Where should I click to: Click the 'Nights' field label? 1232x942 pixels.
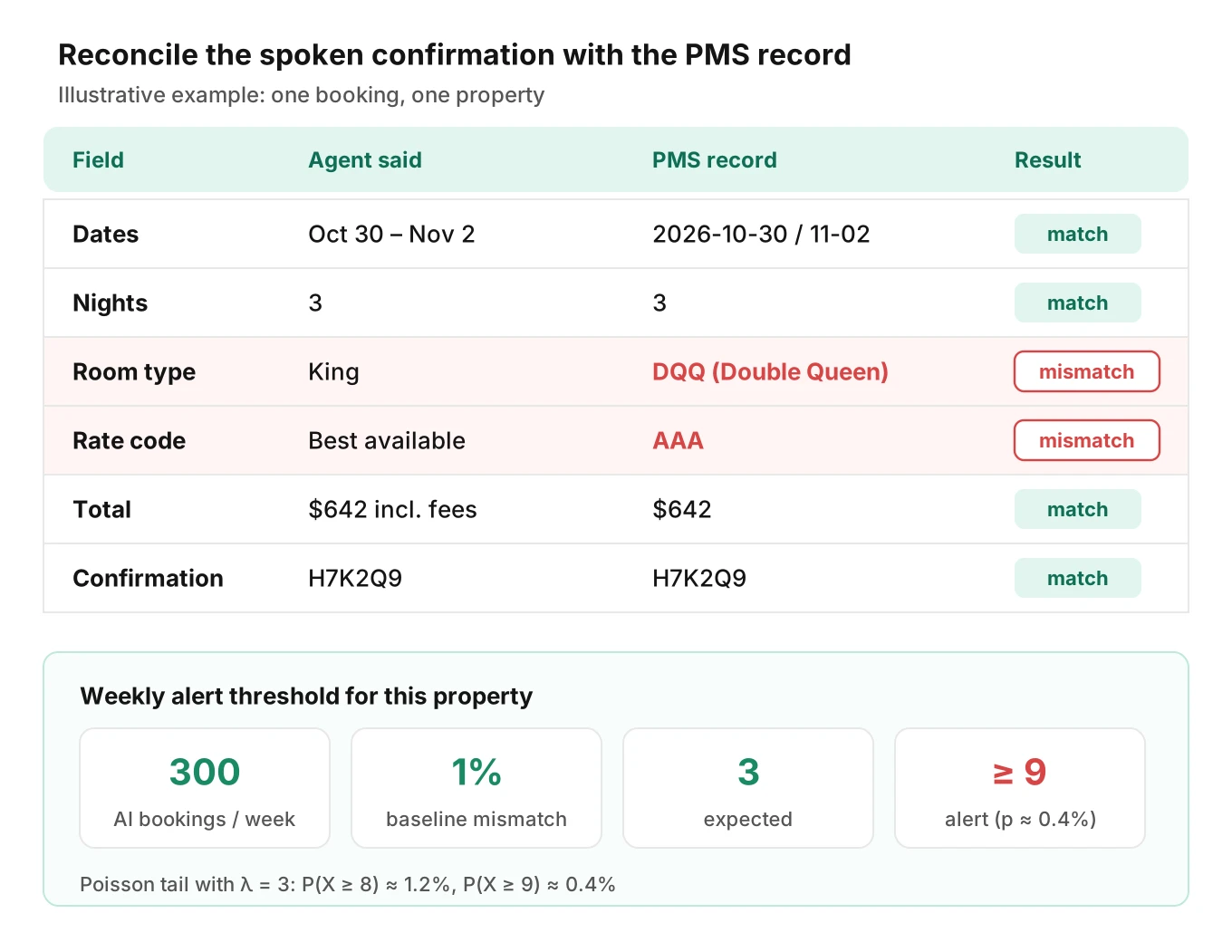111,303
